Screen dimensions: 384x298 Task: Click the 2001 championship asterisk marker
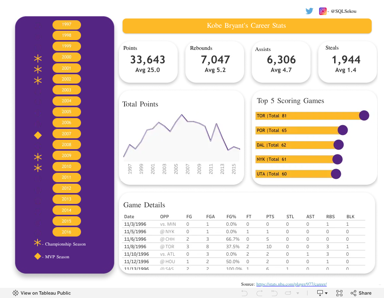[38, 69]
